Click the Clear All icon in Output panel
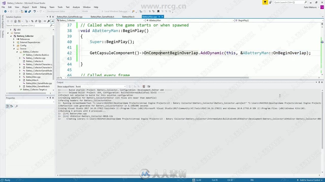This screenshot has height=182, width=325. pyautogui.click(x=144, y=86)
